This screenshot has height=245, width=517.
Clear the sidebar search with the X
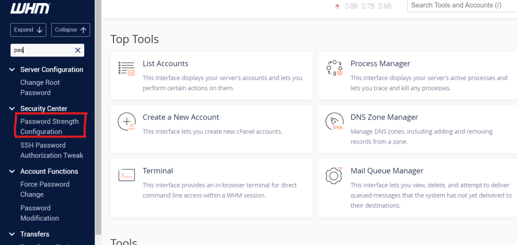pyautogui.click(x=78, y=50)
